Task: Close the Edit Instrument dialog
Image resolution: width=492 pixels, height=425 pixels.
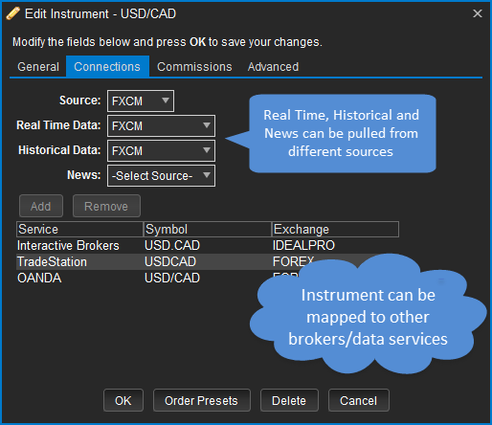Action: click(478, 13)
